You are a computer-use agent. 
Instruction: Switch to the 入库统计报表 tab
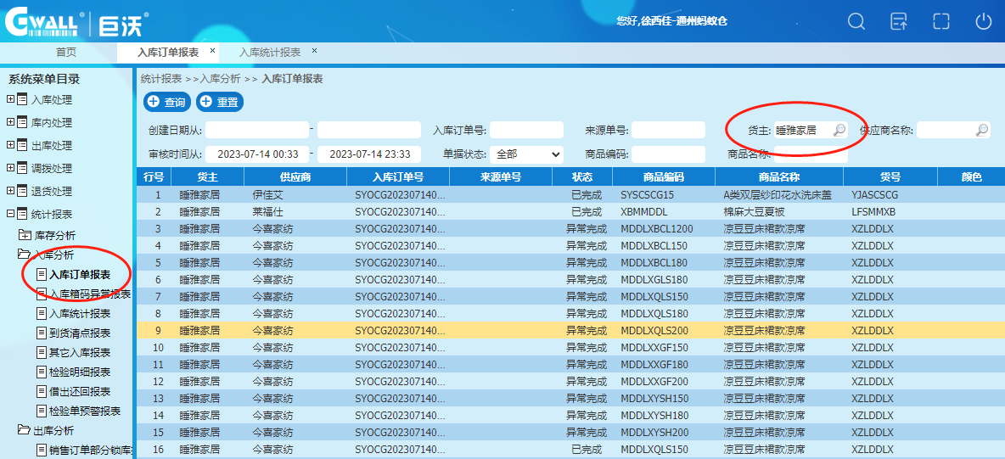coord(269,53)
